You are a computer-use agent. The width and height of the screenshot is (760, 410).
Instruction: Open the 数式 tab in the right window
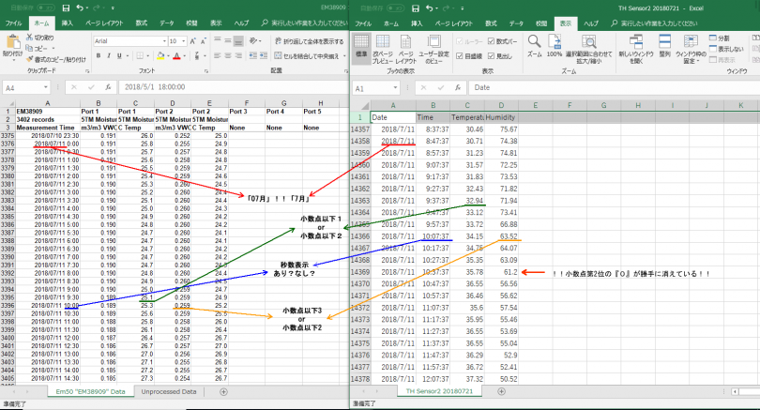491,23
